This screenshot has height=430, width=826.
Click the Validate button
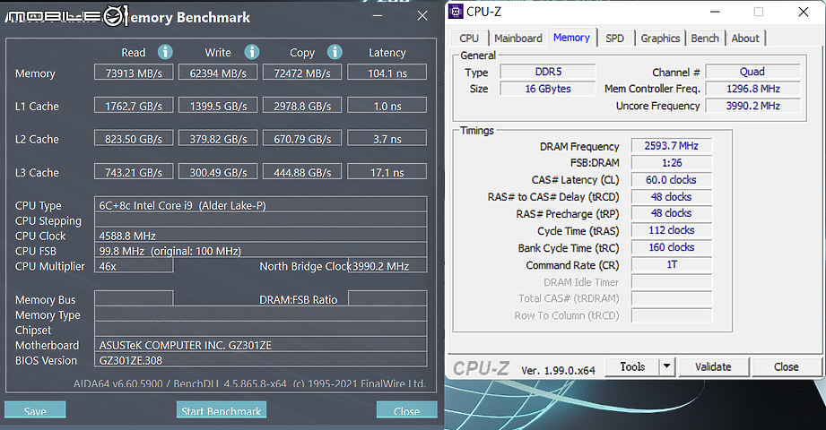tap(713, 366)
